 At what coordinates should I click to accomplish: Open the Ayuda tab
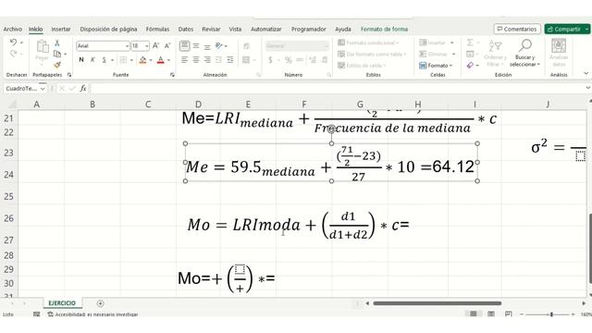pyautogui.click(x=343, y=29)
